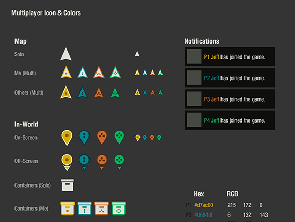The image size is (295, 222).
Task: Pick the large teal On-Screen pin
Action: (x=84, y=138)
